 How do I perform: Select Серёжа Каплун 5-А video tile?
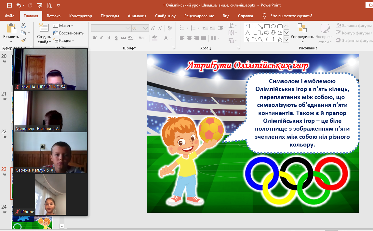coord(51,153)
